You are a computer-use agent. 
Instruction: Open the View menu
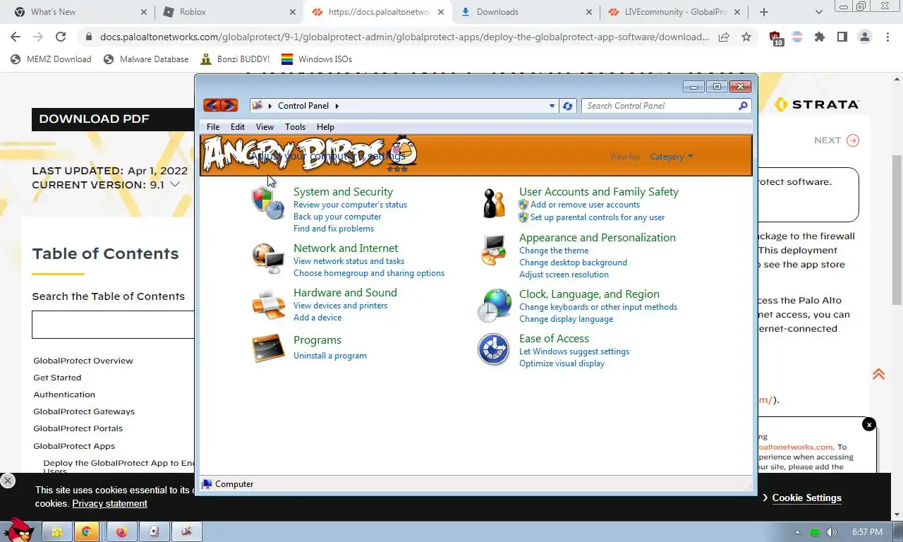point(265,127)
